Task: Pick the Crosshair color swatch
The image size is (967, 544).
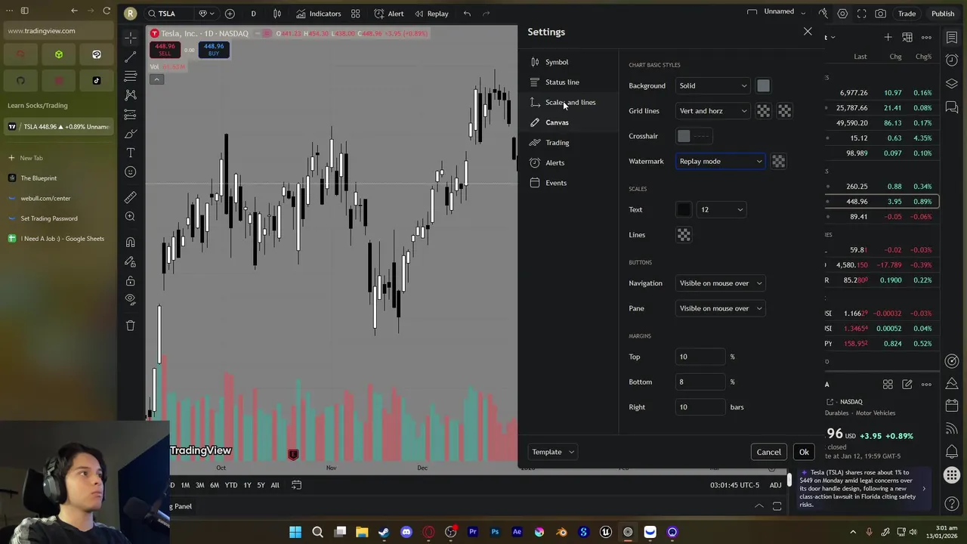Action: [684, 136]
